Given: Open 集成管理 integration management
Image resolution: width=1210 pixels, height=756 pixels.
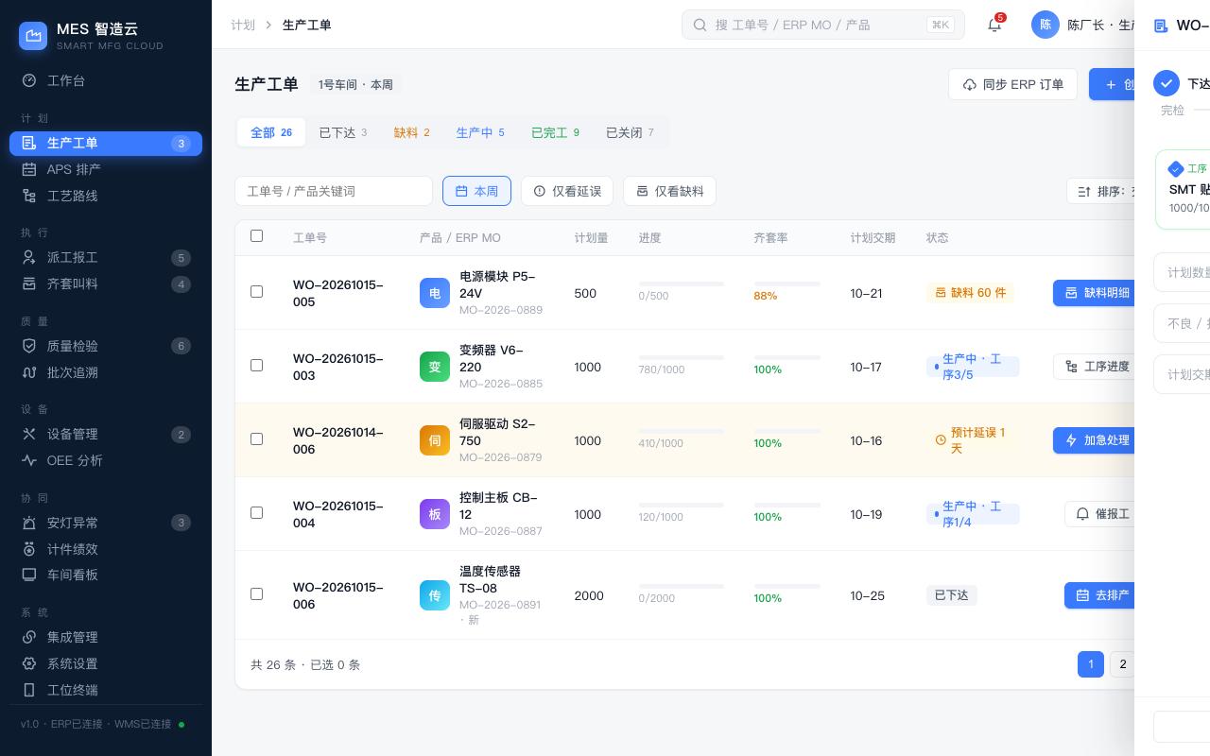Looking at the screenshot, I should [106, 637].
